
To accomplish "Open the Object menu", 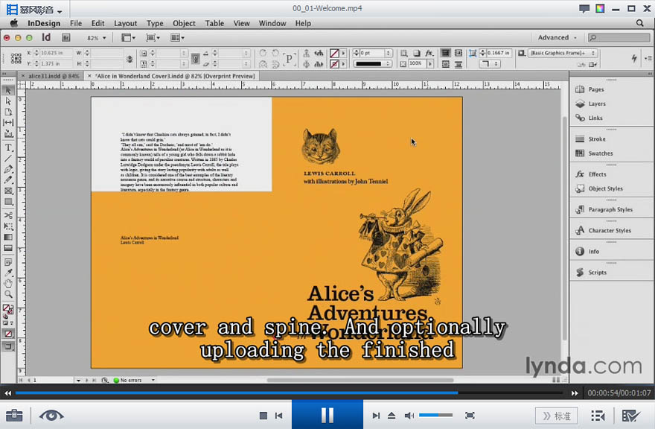I will coord(184,23).
